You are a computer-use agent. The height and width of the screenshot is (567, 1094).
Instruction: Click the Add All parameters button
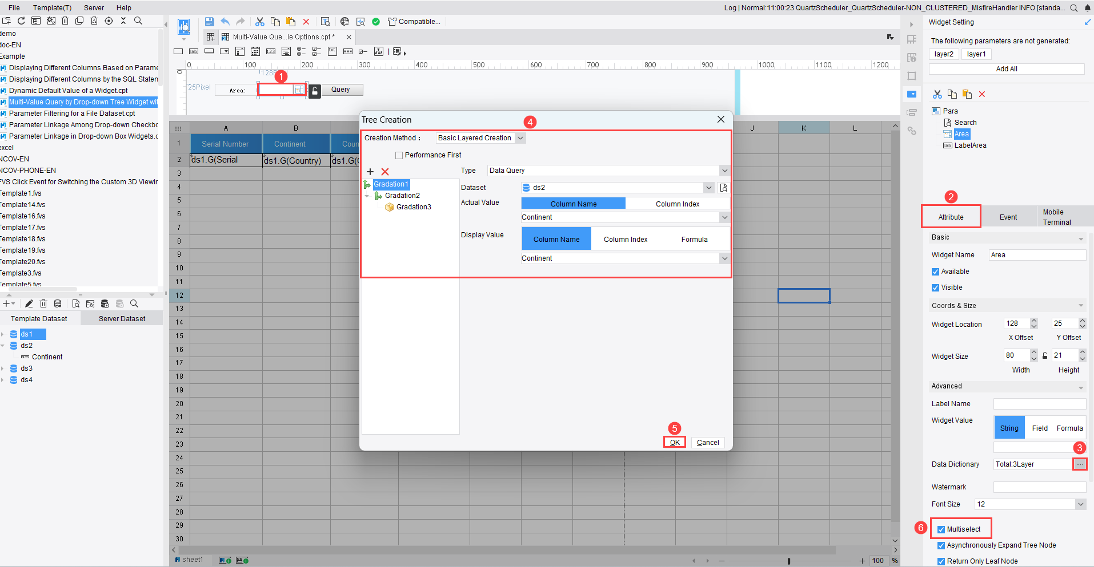click(x=1006, y=68)
